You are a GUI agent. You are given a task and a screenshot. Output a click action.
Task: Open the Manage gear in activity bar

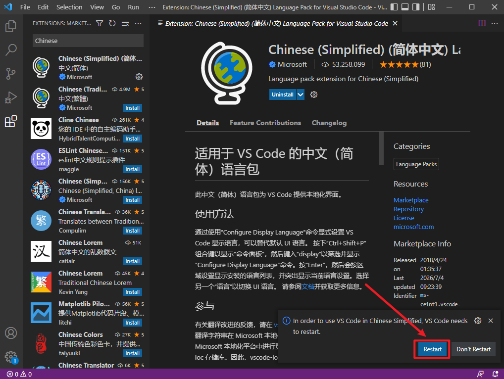point(11,357)
